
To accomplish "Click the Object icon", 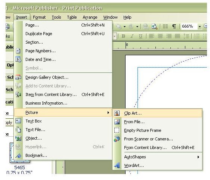I will click(18, 138).
